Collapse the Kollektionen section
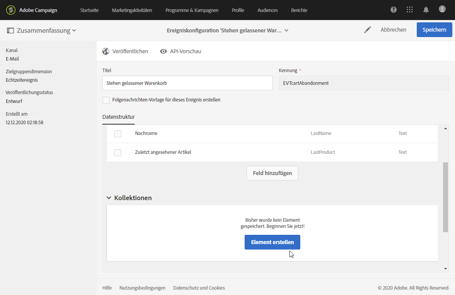Image resolution: width=455 pixels, height=295 pixels. coord(109,198)
